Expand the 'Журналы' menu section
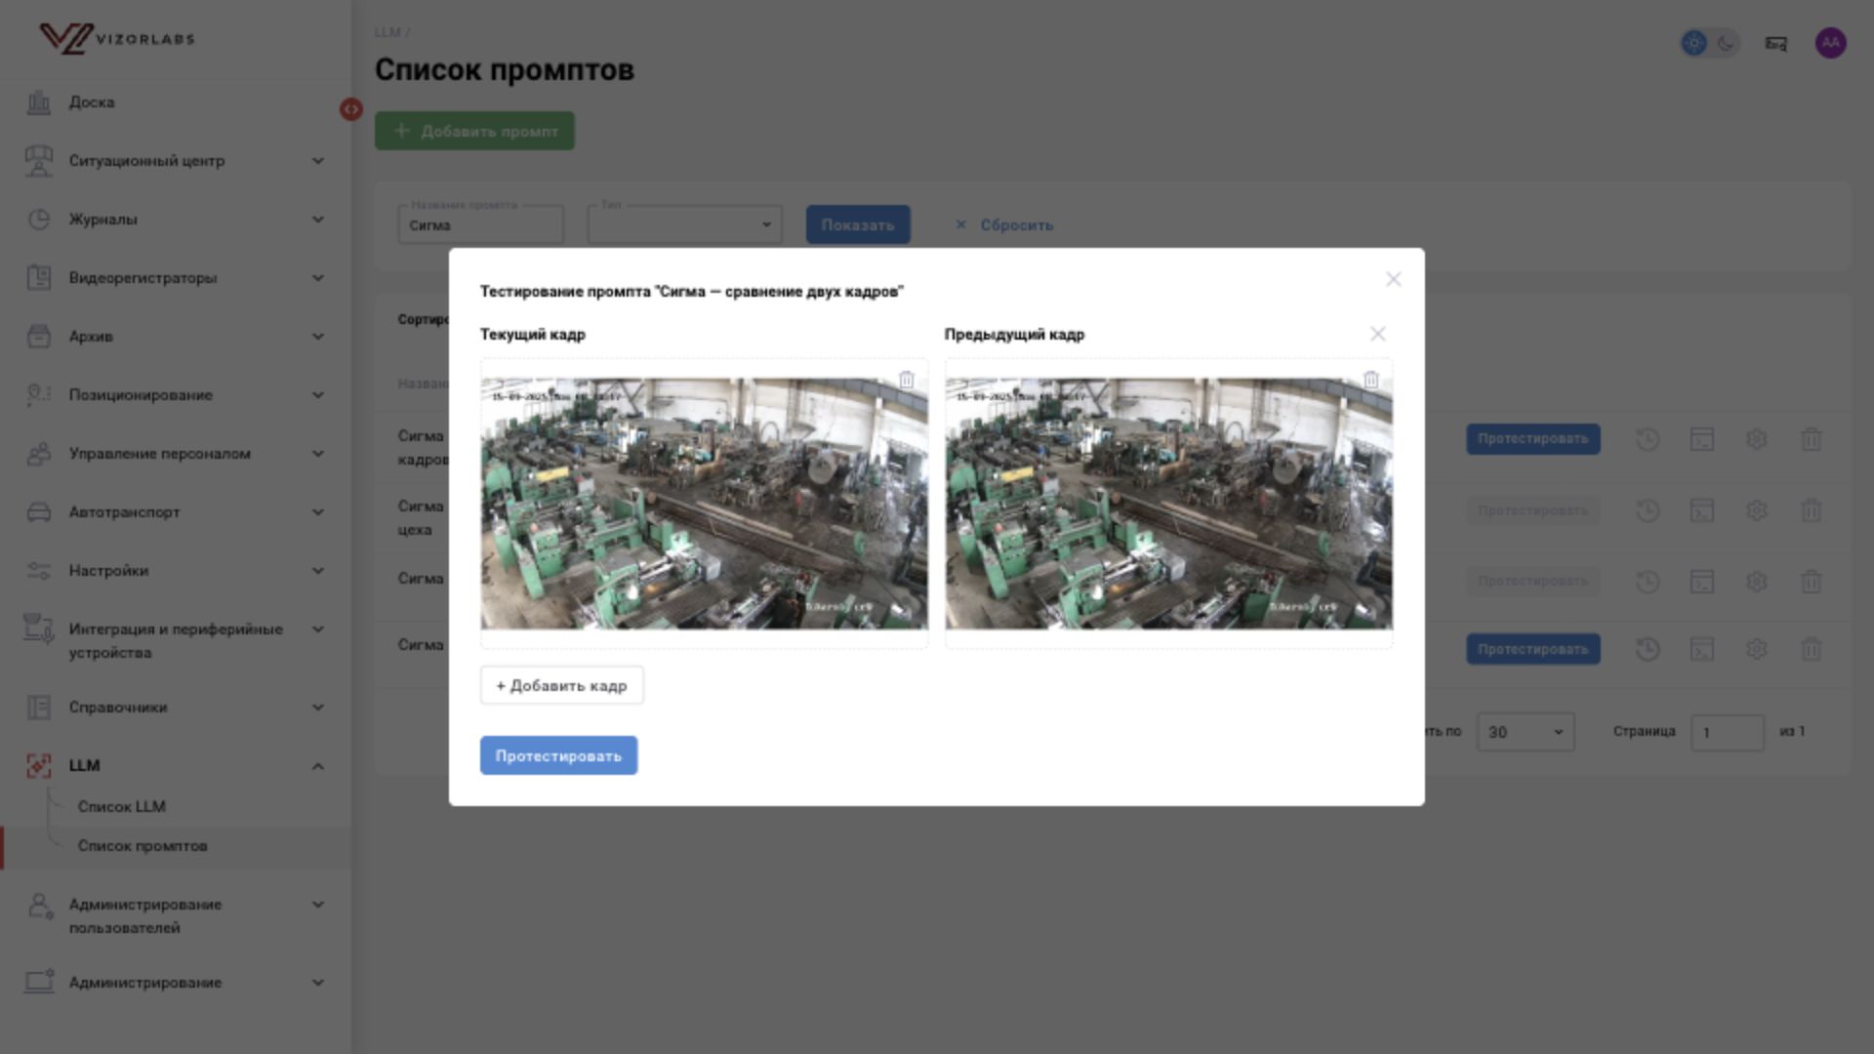 tap(176, 220)
